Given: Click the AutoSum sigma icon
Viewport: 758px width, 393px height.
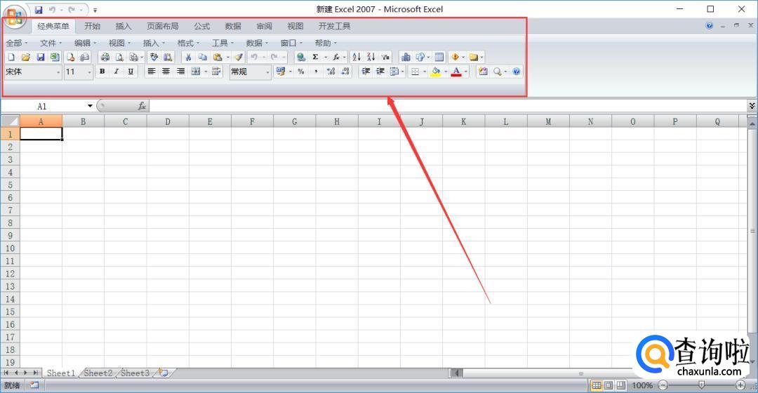Looking at the screenshot, I should 315,57.
